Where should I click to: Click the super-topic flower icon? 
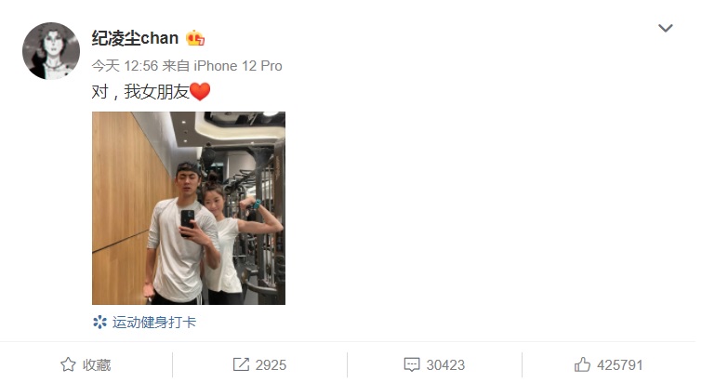click(x=99, y=323)
